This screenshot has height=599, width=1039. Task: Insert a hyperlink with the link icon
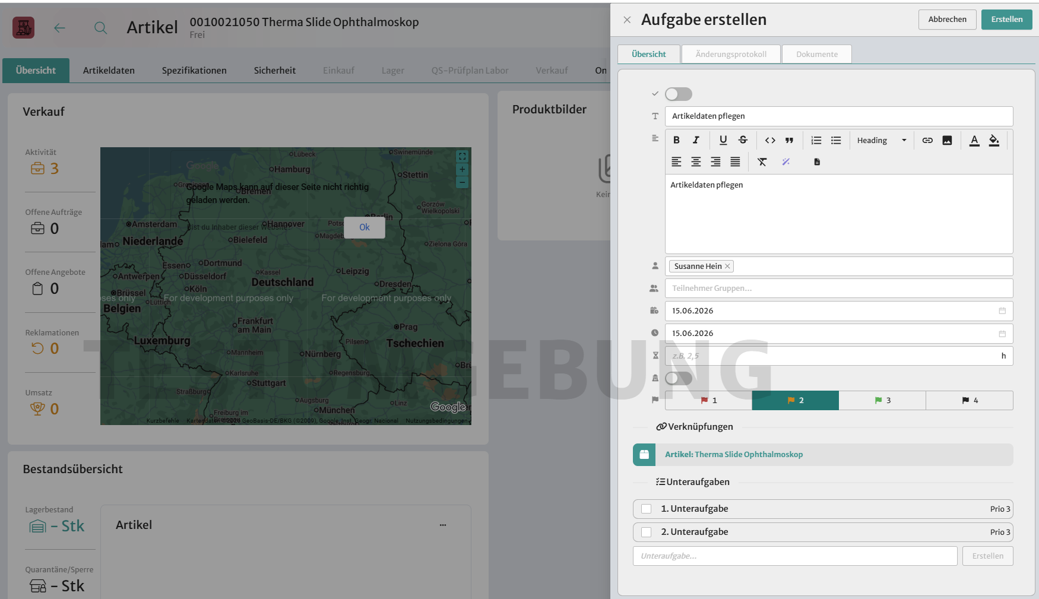pyautogui.click(x=927, y=140)
